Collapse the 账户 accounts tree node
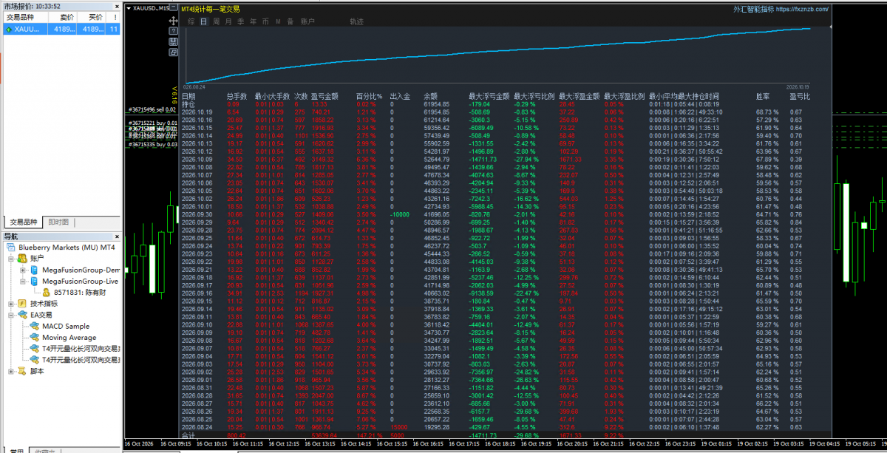The height and width of the screenshot is (453, 887). (x=11, y=259)
